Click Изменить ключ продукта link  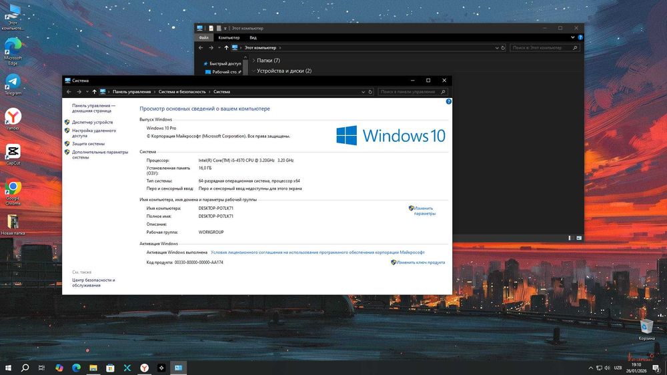pos(420,262)
